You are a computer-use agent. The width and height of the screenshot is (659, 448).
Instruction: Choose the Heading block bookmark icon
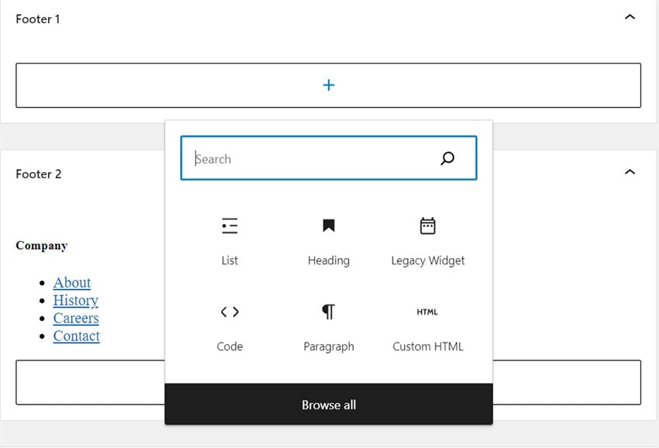pos(329,226)
